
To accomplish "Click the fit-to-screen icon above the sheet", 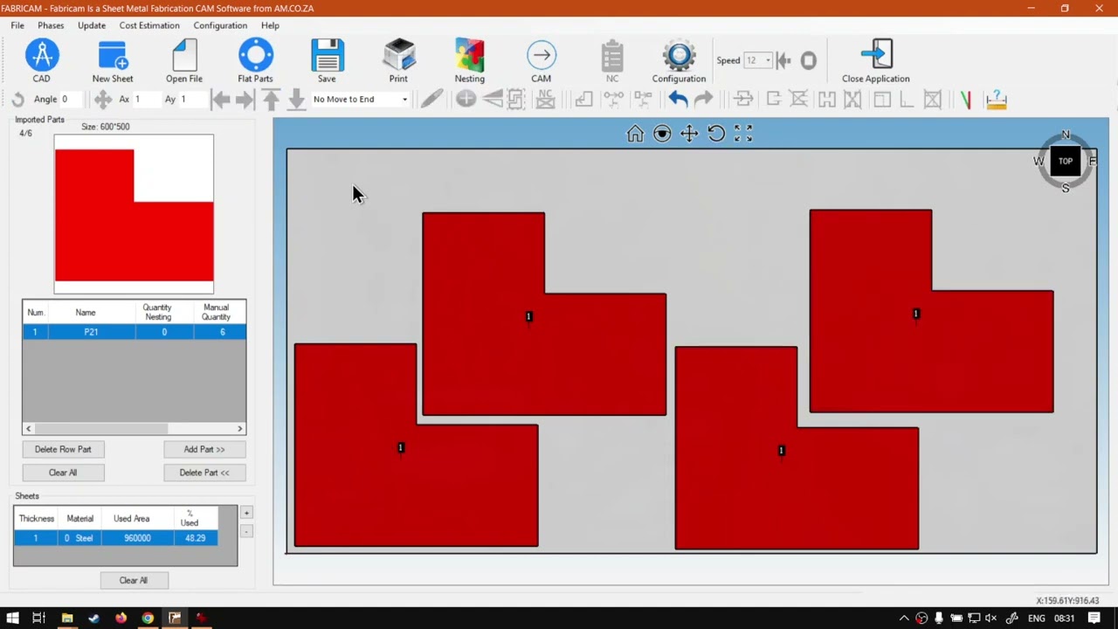I will tap(743, 134).
